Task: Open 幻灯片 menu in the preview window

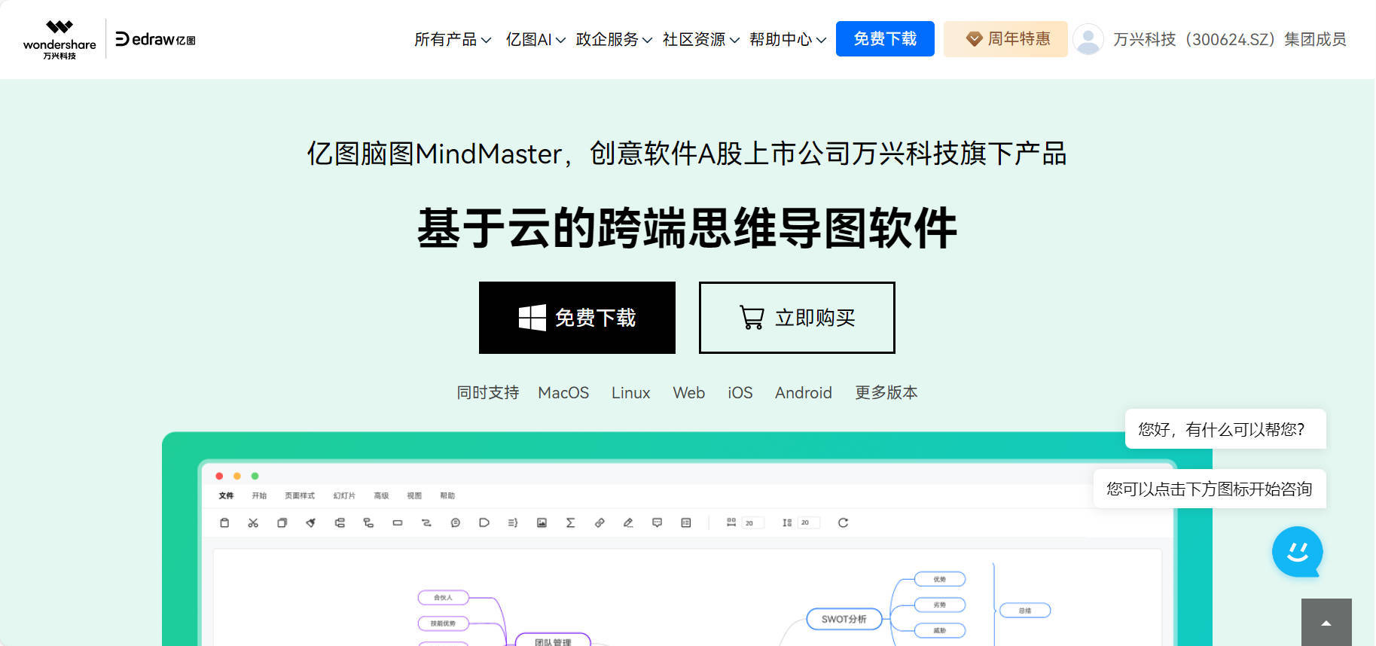Action: (344, 495)
